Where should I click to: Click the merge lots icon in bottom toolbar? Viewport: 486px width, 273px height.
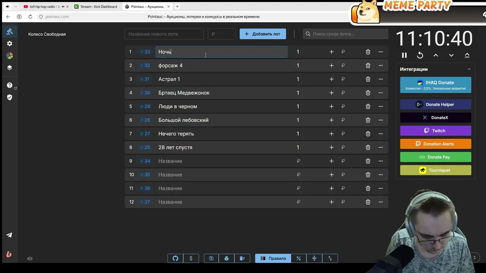(x=314, y=258)
